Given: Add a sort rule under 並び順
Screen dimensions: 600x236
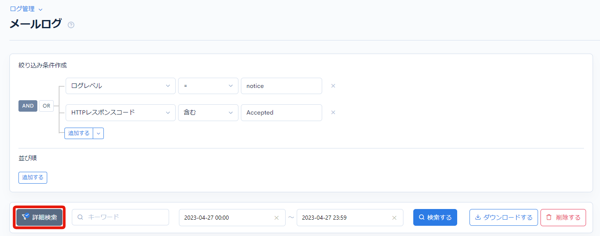Looking at the screenshot, I should (x=32, y=178).
